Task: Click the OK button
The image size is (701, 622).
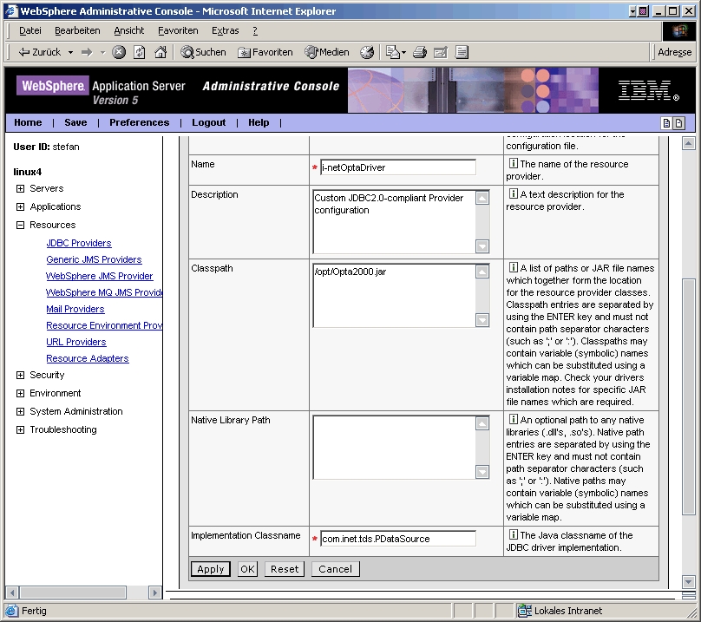Action: click(x=247, y=569)
